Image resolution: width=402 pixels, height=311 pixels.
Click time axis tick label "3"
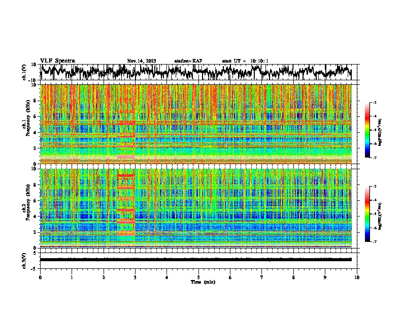(135, 277)
